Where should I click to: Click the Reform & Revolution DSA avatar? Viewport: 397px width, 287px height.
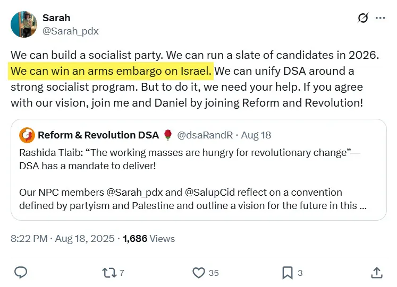point(27,135)
